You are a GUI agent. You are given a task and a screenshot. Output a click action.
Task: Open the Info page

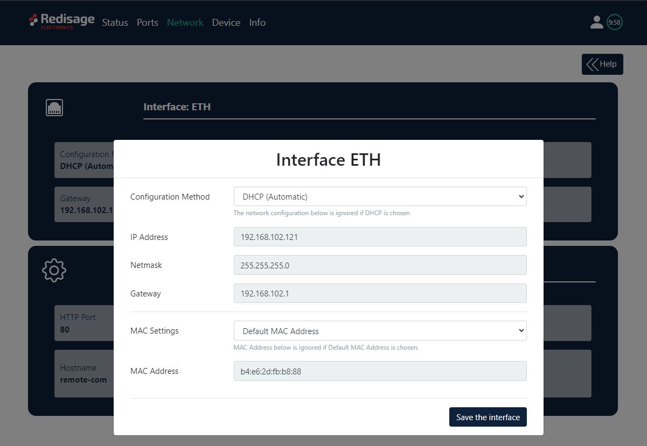tap(257, 23)
